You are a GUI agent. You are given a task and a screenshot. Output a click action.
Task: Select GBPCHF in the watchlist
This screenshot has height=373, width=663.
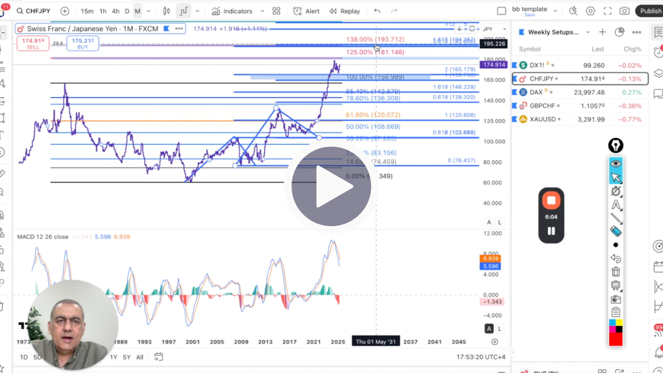click(580, 106)
